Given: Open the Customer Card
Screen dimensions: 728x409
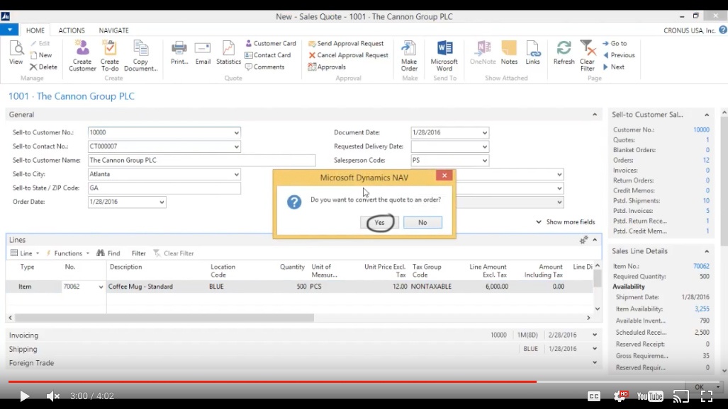Looking at the screenshot, I should [270, 43].
